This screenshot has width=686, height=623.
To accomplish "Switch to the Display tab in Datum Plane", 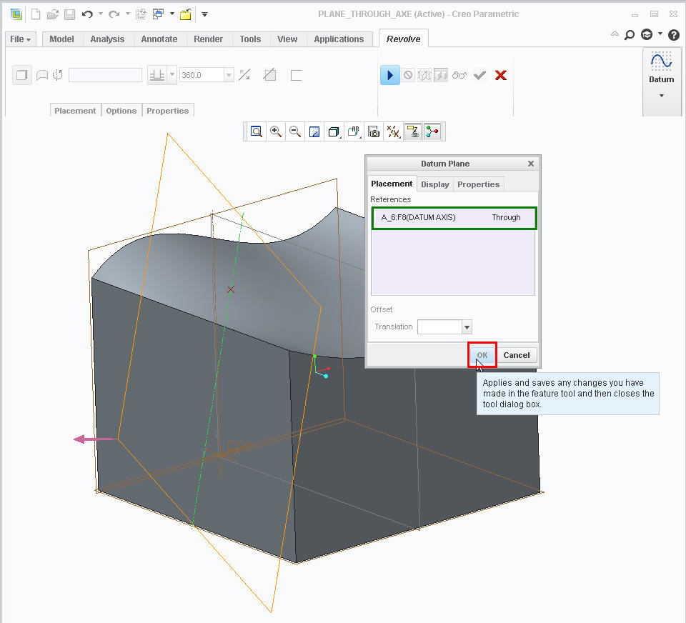I will point(434,184).
